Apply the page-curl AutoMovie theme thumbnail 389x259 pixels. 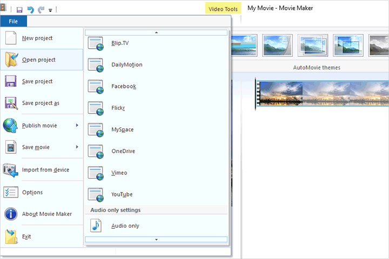277,45
